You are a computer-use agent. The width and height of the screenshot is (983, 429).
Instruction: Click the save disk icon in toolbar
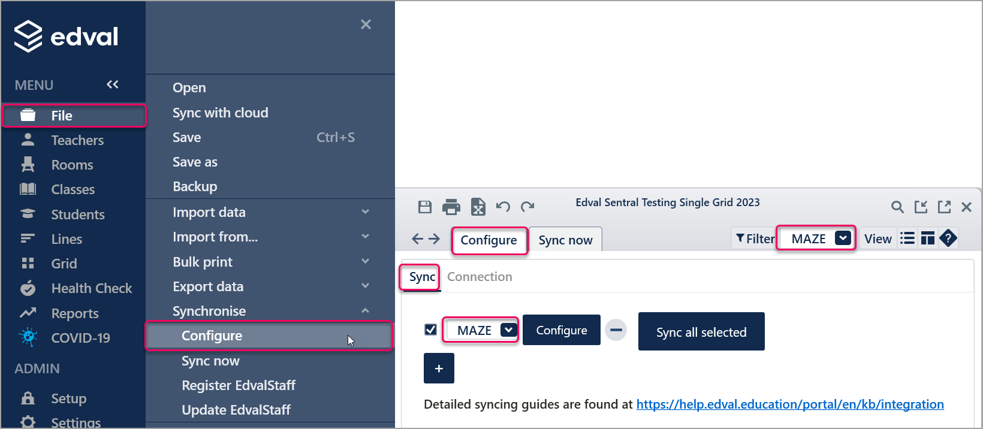(x=425, y=207)
